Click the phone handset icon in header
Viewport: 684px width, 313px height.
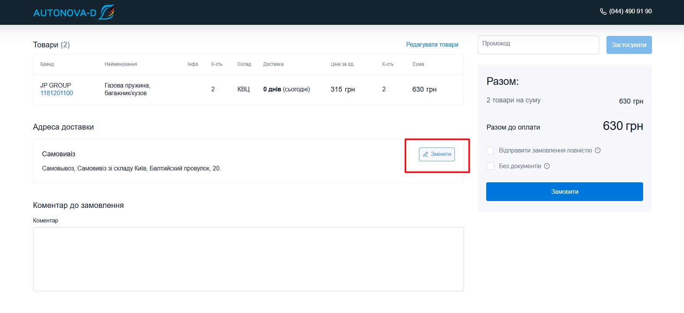603,11
